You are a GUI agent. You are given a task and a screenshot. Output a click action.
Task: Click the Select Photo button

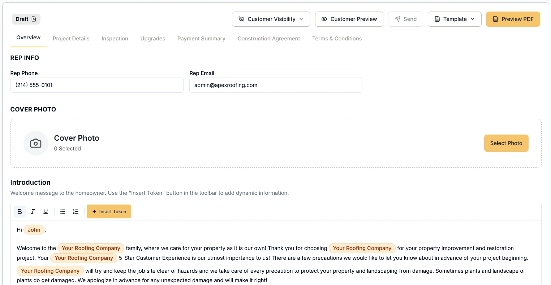506,143
